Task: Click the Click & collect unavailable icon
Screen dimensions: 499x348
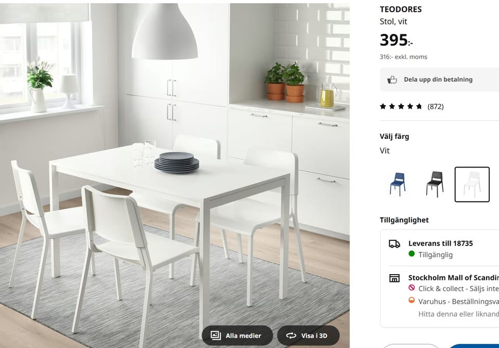Action: (x=412, y=288)
